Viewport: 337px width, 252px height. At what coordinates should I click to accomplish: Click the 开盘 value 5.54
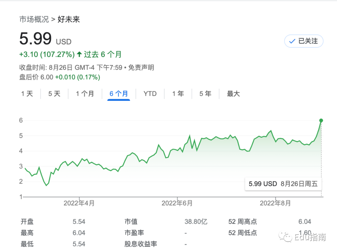(x=79, y=222)
